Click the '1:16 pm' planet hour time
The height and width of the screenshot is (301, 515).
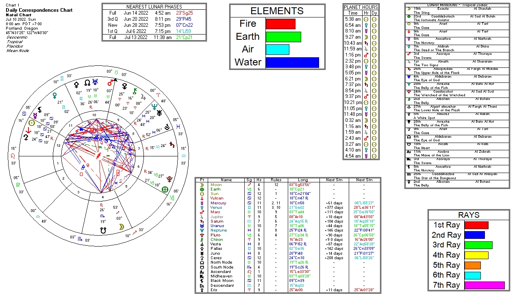(352, 55)
